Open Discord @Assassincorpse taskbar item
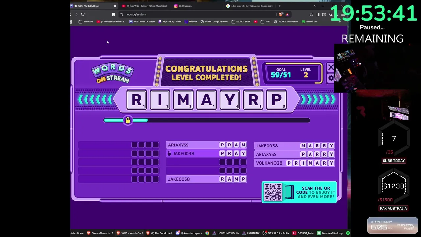 [x=189, y=233]
